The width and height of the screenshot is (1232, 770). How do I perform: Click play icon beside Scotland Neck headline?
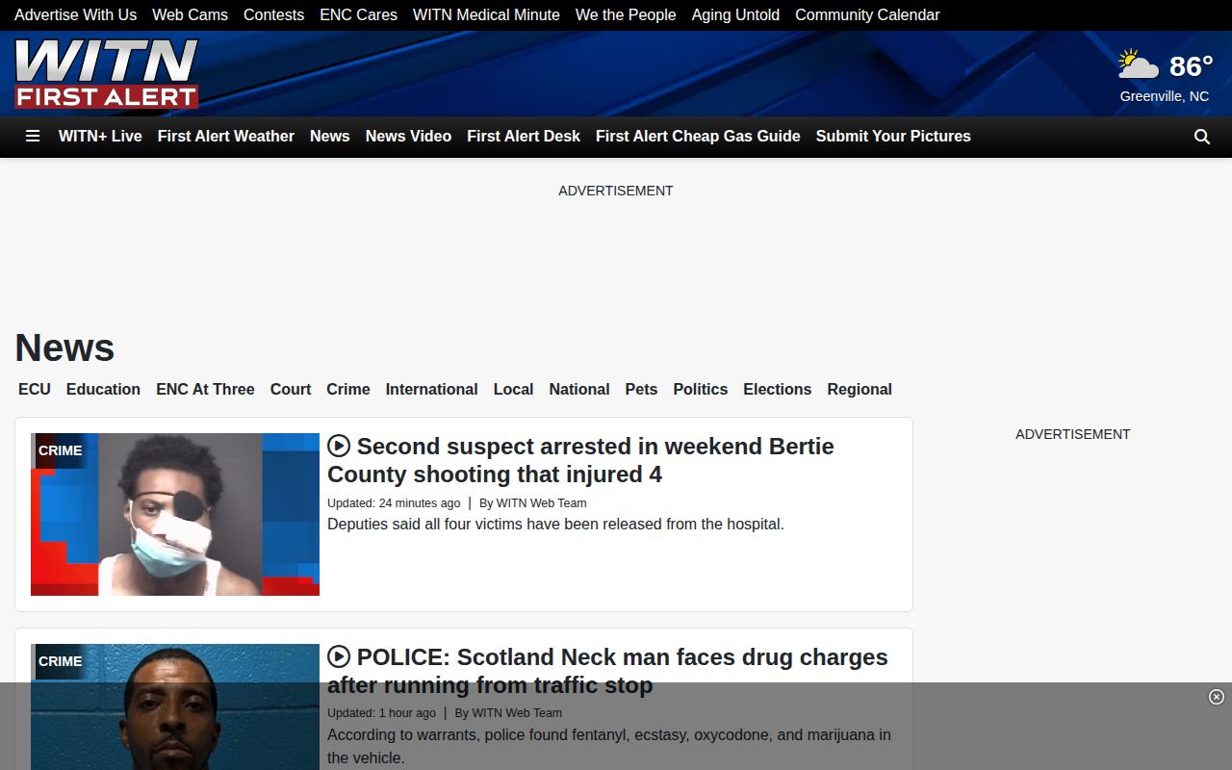pyautogui.click(x=339, y=656)
